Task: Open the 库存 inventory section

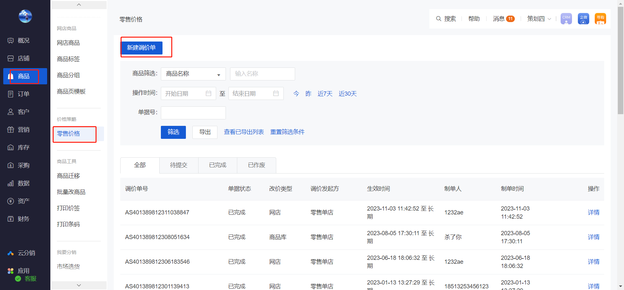Action: tap(19, 148)
